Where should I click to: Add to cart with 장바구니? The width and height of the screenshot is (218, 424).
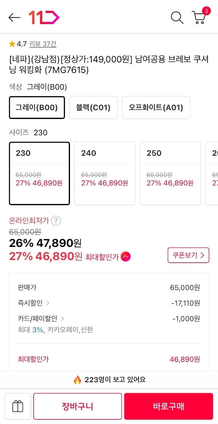tap(78, 406)
